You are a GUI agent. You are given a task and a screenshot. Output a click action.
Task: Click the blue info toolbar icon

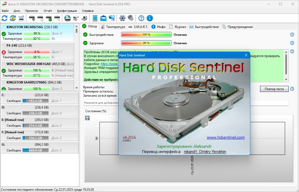click(150, 18)
